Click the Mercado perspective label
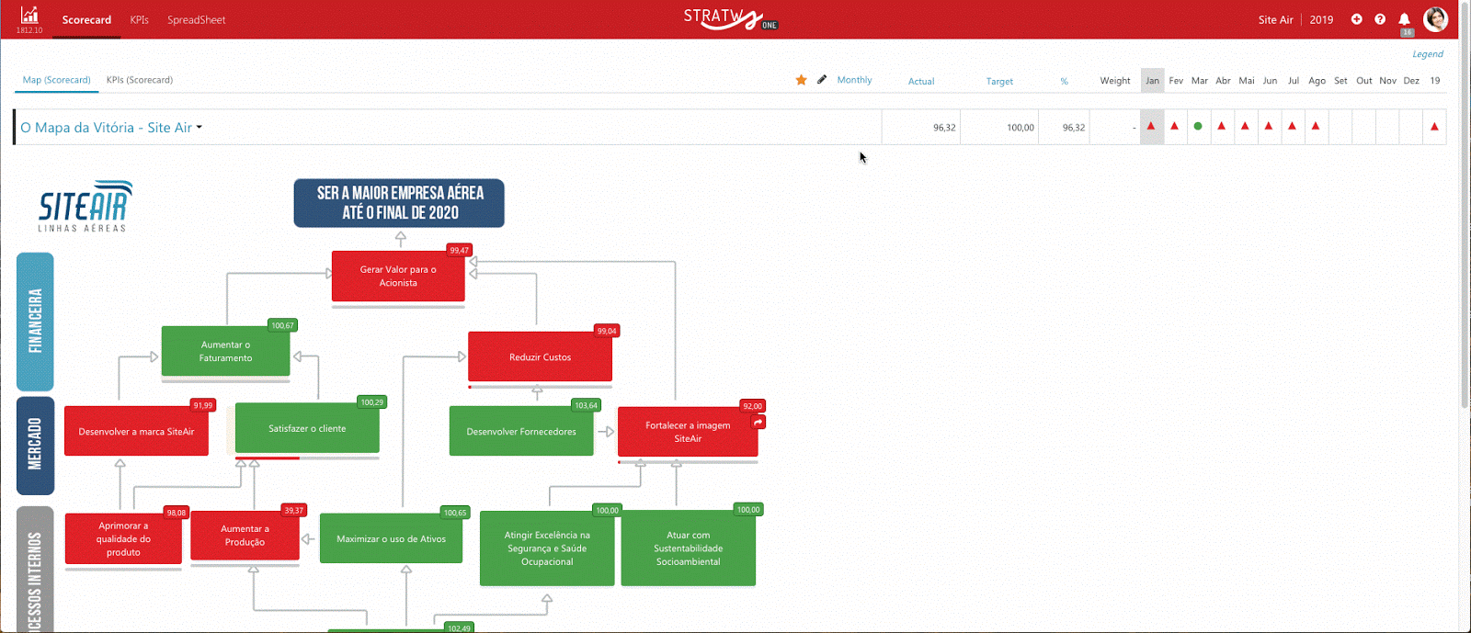Screen dimensions: 1471x633 (x=35, y=446)
